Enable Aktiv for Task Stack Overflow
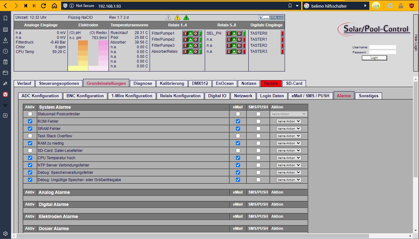Image resolution: width=419 pixels, height=239 pixels. (30, 136)
